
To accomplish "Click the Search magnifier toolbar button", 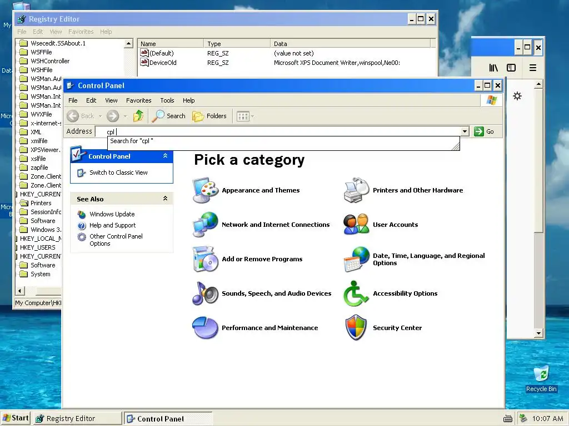I will pos(169,116).
